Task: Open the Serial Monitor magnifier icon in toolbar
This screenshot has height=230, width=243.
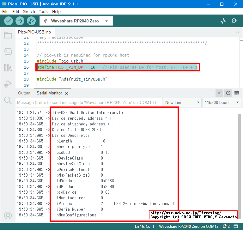Action: 234,21
